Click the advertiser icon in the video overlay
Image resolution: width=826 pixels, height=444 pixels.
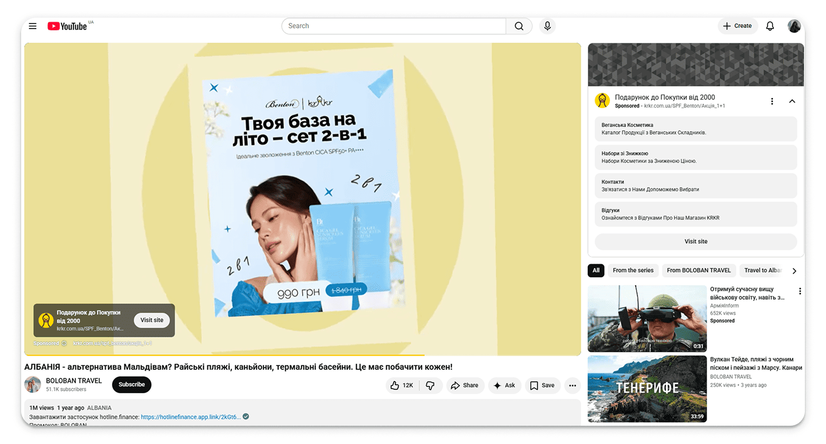tap(46, 320)
